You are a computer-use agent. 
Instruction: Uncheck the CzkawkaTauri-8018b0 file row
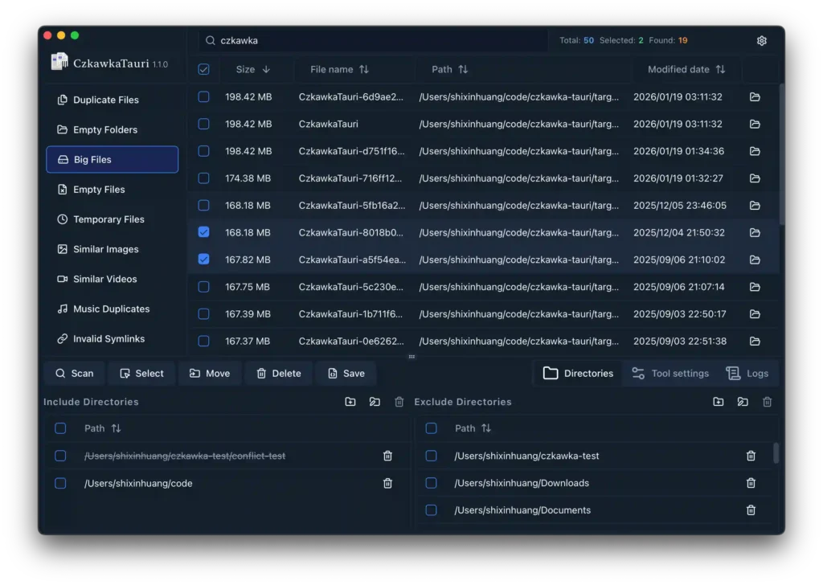203,232
